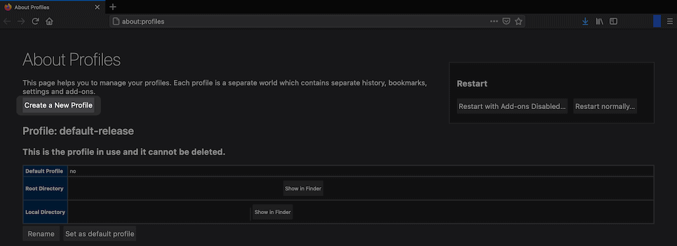Open the page actions three-dot menu
Viewport: 677px width, 246px height.
494,21
